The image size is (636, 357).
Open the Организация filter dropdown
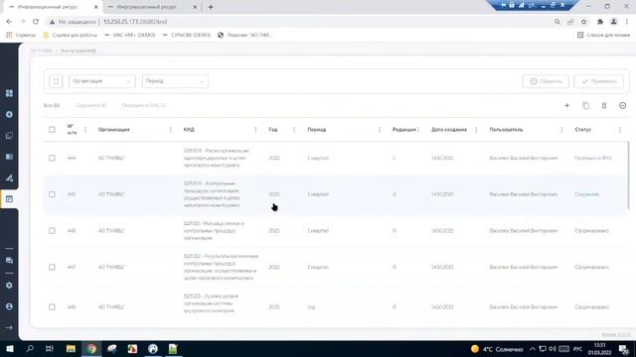point(101,81)
